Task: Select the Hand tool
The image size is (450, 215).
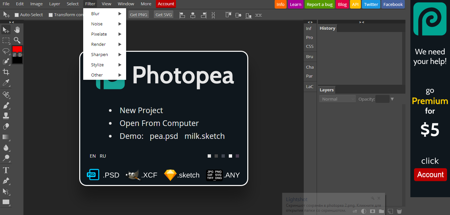Action: tap(17, 30)
